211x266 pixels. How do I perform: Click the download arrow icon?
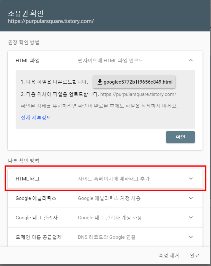(100, 82)
